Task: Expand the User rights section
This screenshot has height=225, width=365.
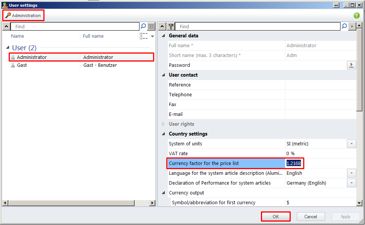Action: click(163, 124)
